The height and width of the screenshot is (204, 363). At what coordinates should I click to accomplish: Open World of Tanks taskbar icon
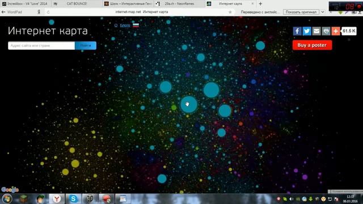tap(90, 199)
